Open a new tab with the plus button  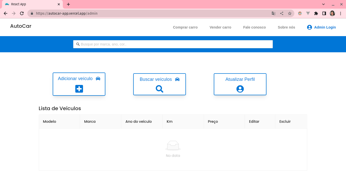point(68,4)
